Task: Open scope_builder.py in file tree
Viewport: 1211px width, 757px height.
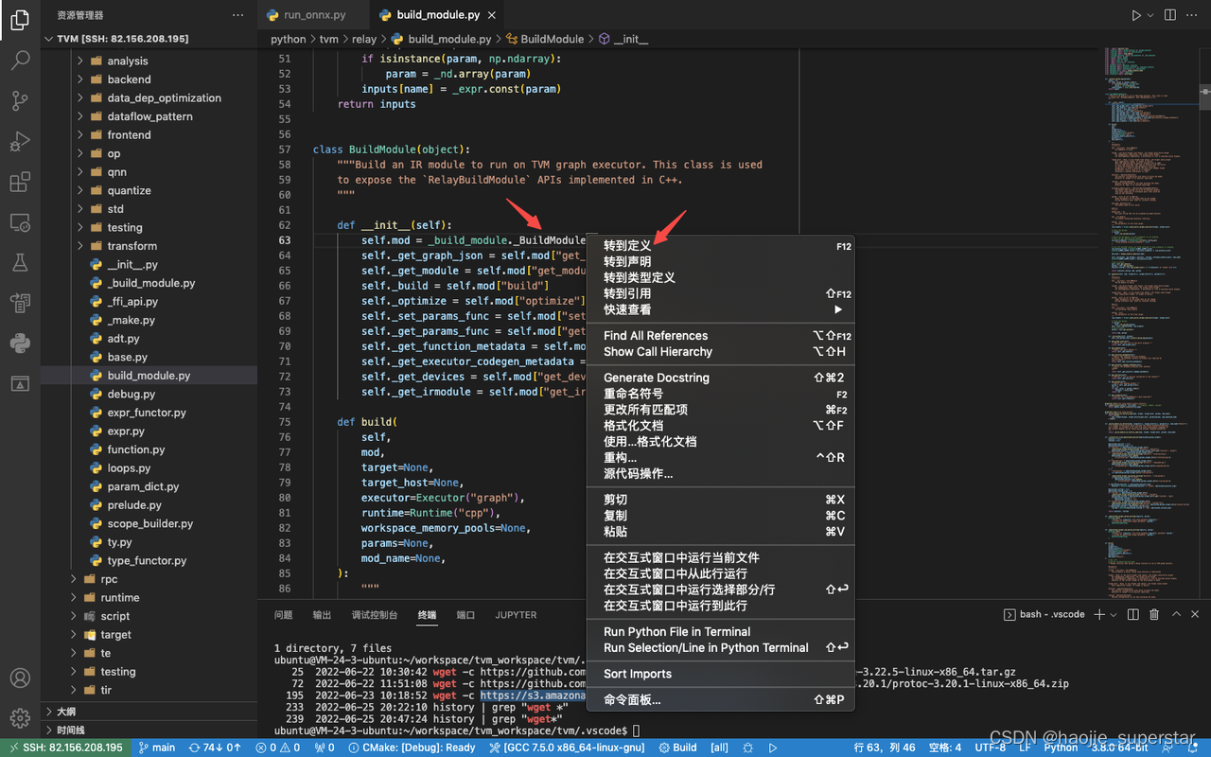Action: point(149,523)
